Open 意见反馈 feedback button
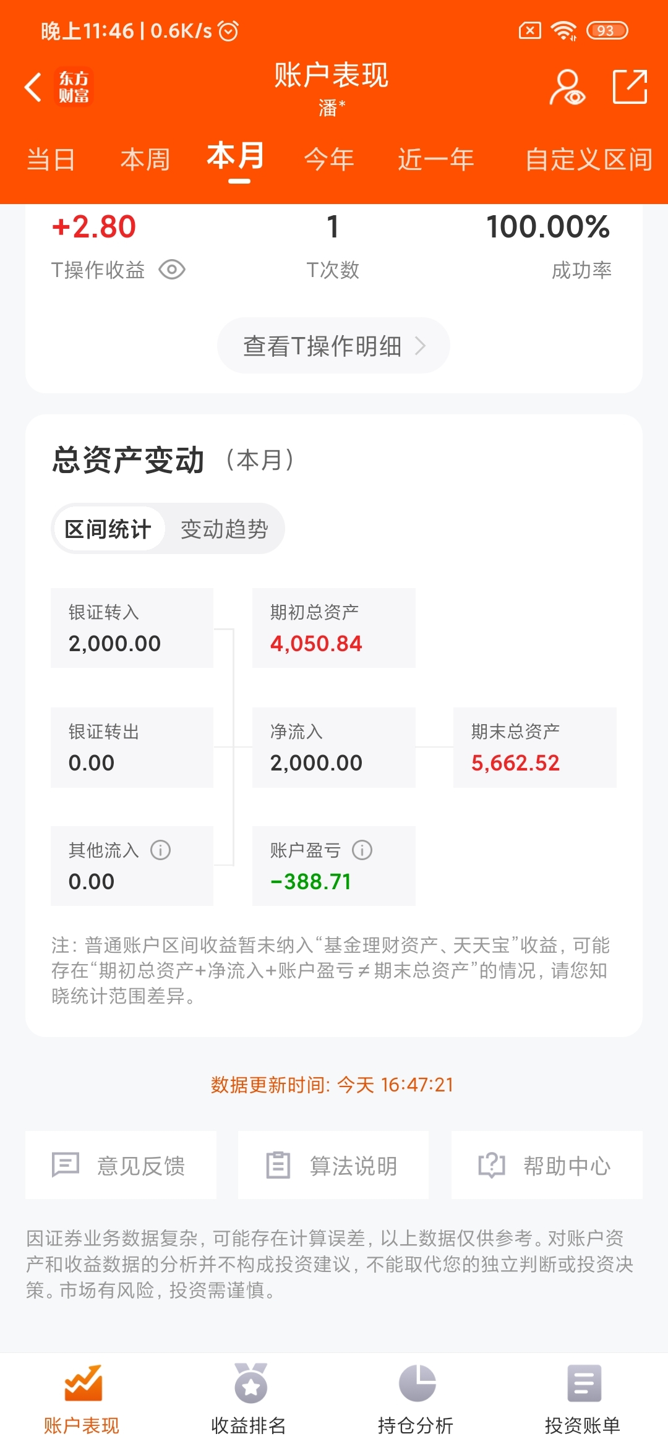This screenshot has height=1447, width=668. [121, 1165]
